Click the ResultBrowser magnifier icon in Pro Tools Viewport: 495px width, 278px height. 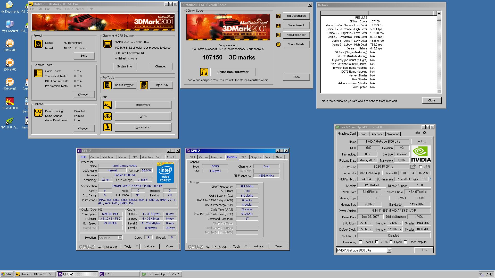(x=108, y=85)
